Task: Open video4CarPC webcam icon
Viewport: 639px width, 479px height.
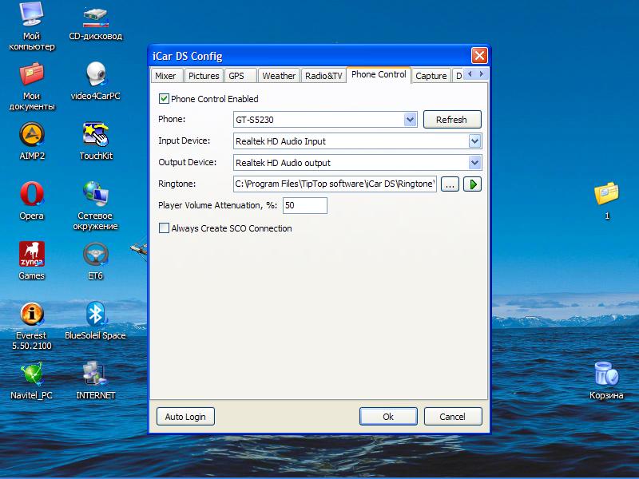Action: tap(96, 74)
